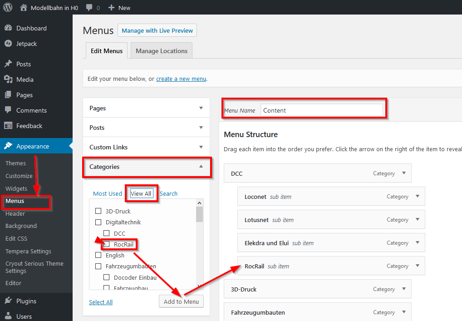The image size is (462, 321).
Task: Expand the Lotusnet sub item settings
Action: [x=418, y=219]
